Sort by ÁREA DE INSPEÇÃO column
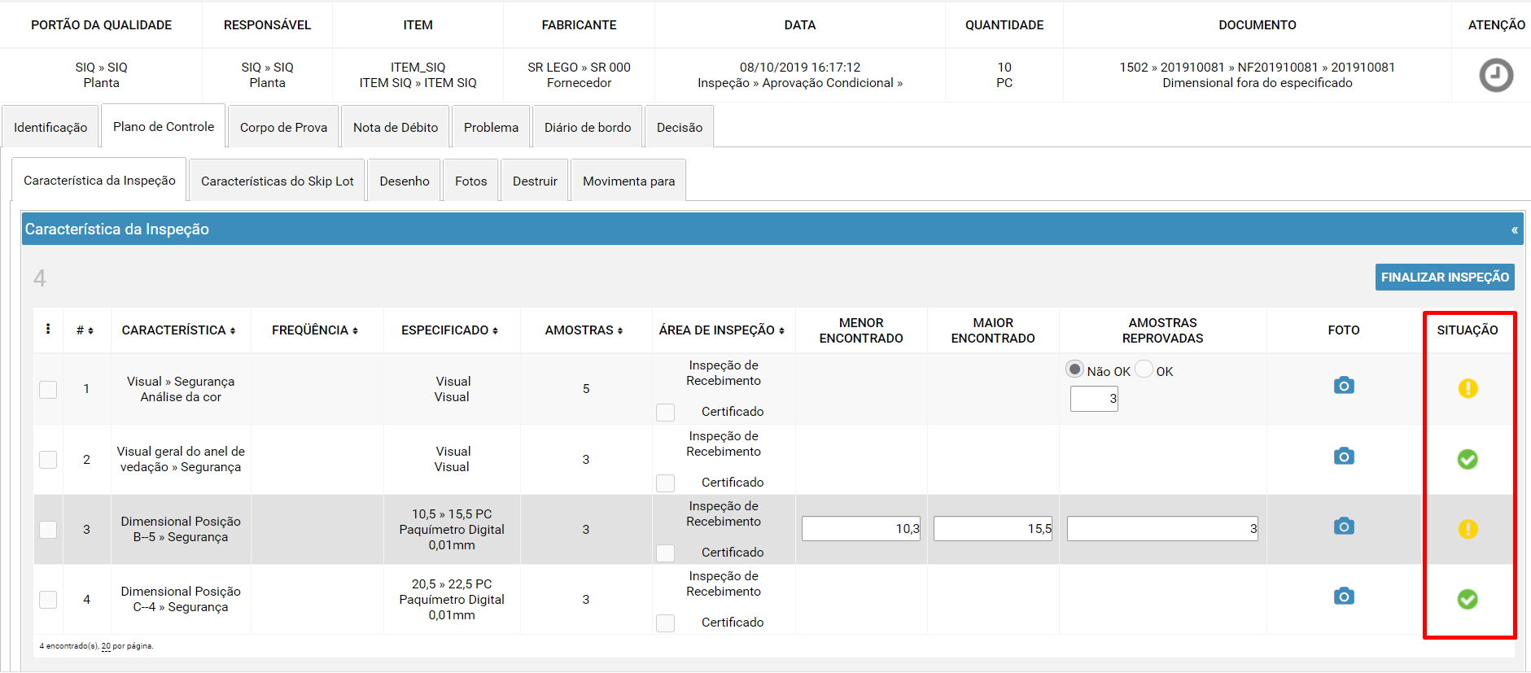Screen dimensions: 1531x673 (722, 330)
